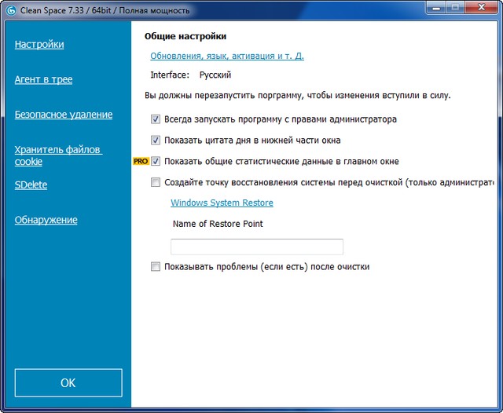Image resolution: width=503 pixels, height=413 pixels.
Task: Open the Windows System Restore link
Action: pos(222,203)
